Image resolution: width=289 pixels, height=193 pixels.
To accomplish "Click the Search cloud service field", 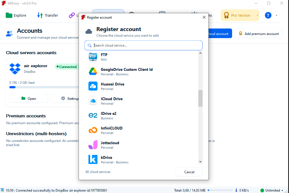I will [143, 45].
